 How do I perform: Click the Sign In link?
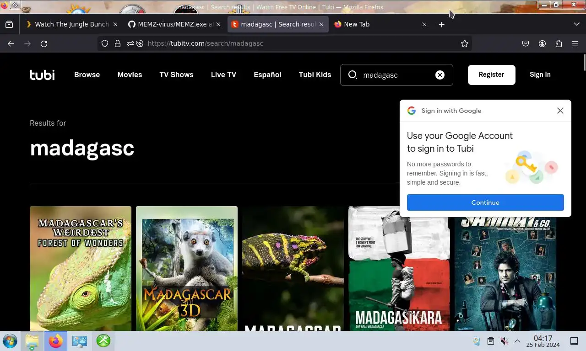pos(540,74)
